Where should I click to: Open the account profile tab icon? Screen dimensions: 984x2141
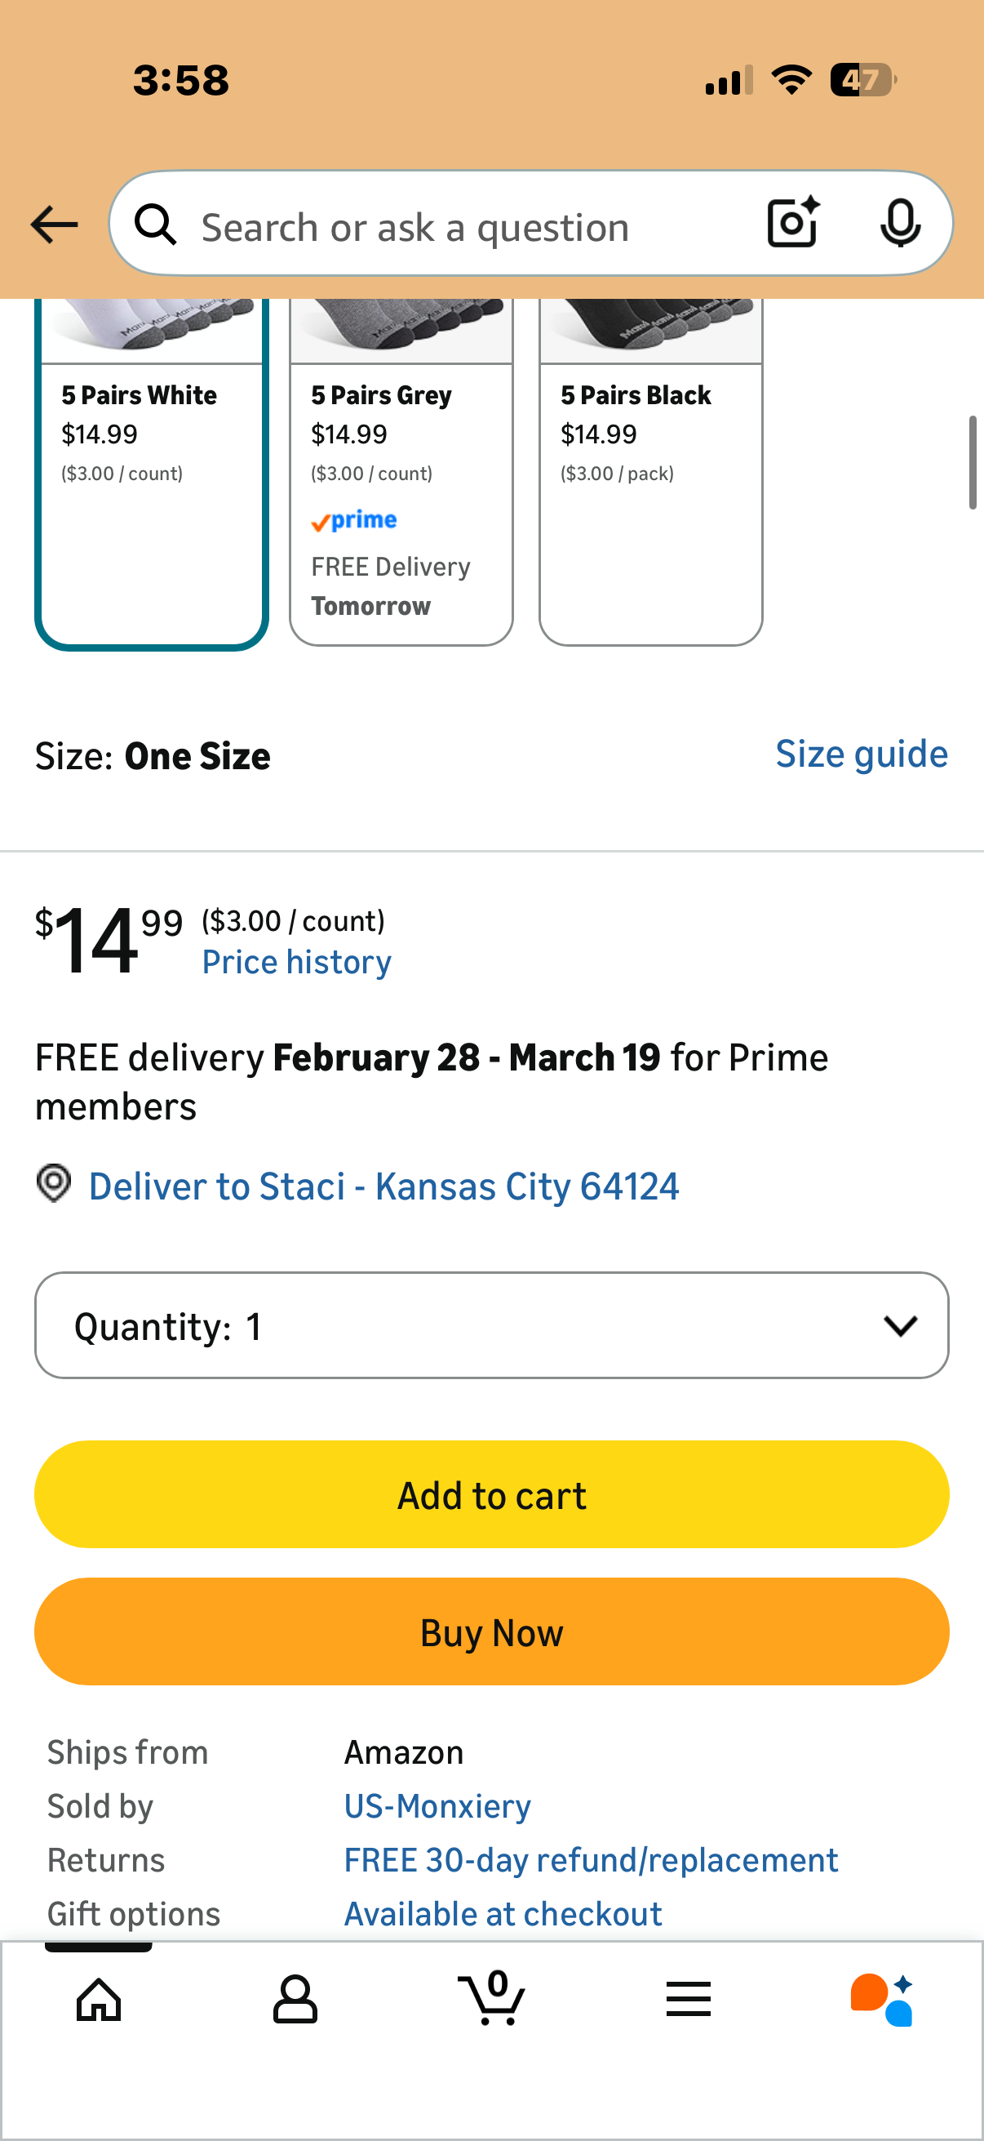click(295, 1998)
